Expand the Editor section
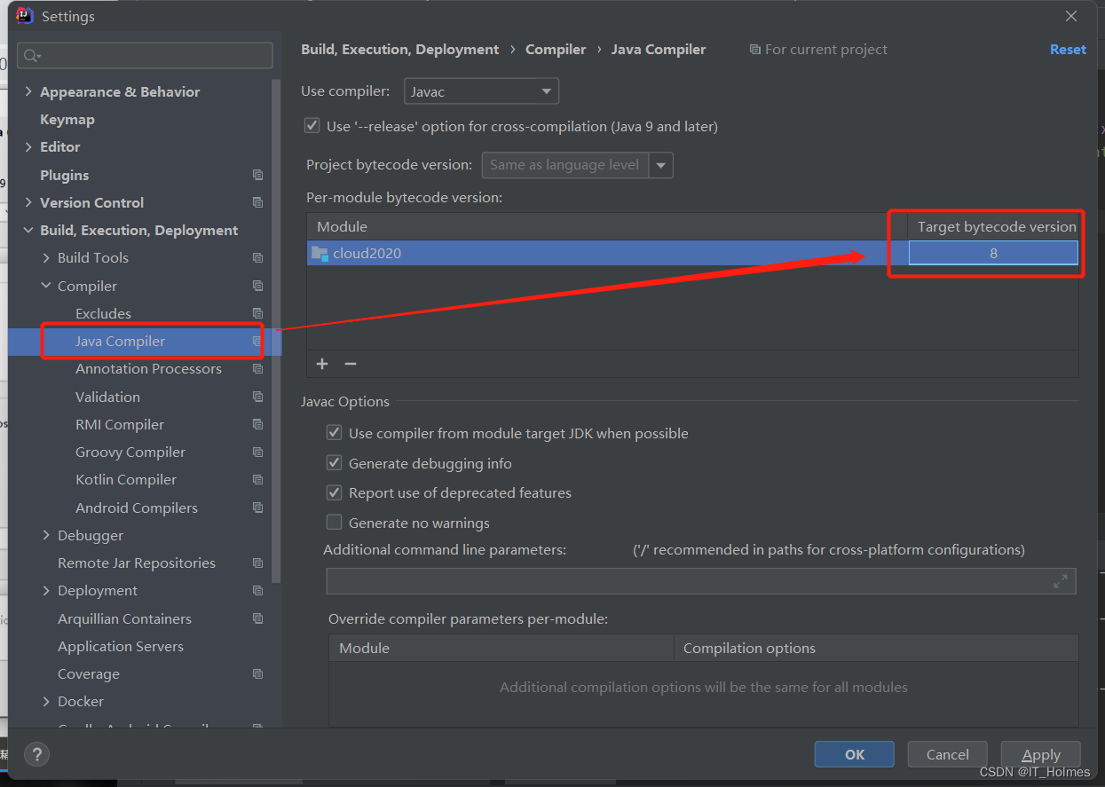 click(28, 147)
